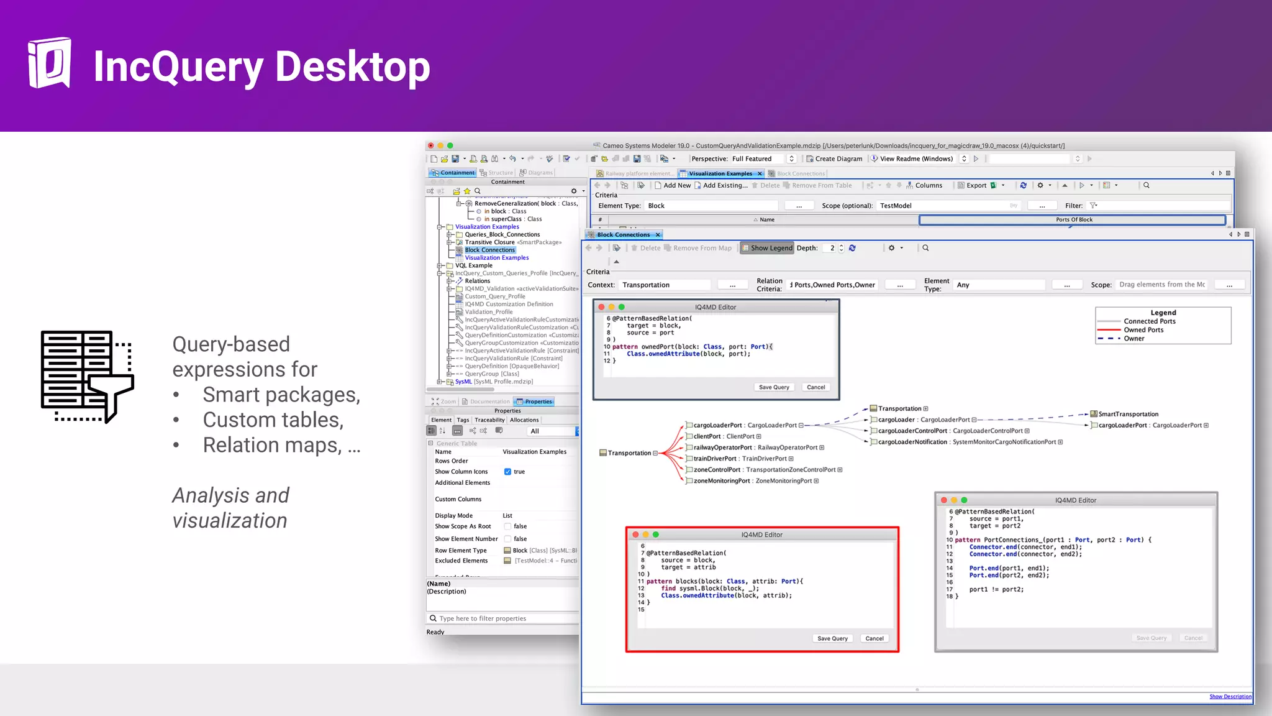
Task: Toggle the Properties description-area button beside sort
Action: [x=457, y=431]
